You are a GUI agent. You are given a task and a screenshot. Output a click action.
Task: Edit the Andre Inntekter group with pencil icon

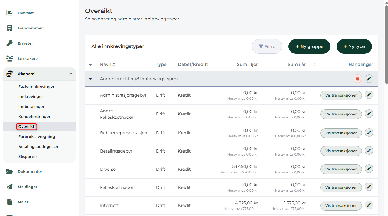click(369, 79)
